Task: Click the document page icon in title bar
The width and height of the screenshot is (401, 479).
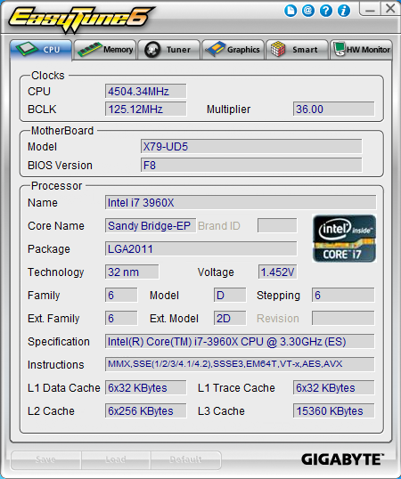Action: tap(291, 12)
